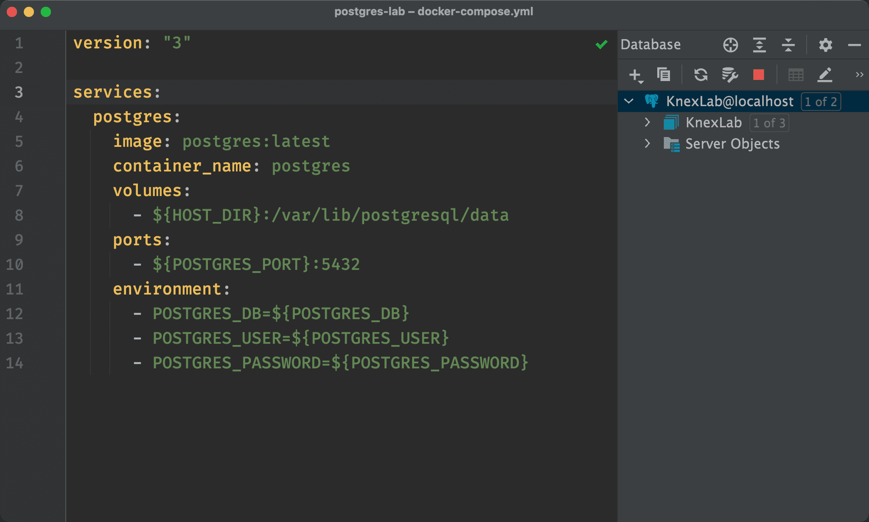
Task: Close the window with the red button
Action: [12, 12]
